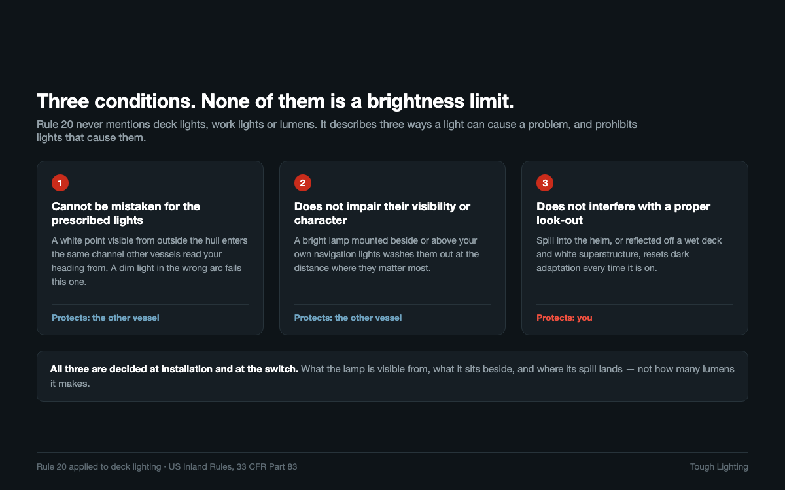The image size is (785, 490).
Task: Click the 'What the lamp is visible from' sentence
Action: click(392, 376)
